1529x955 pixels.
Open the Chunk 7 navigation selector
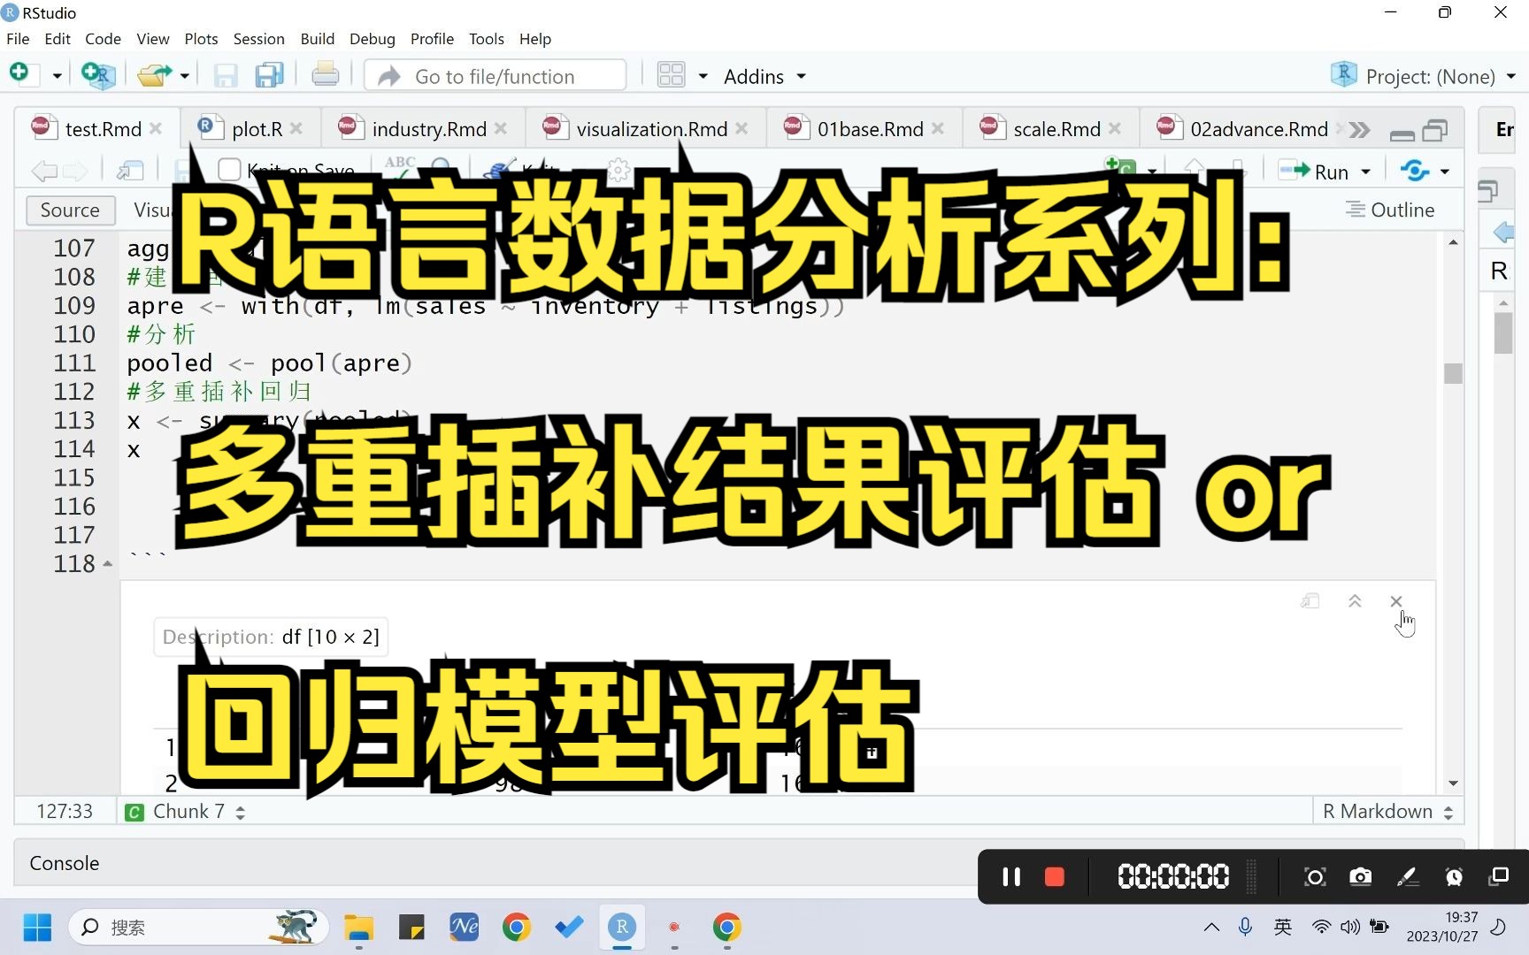(186, 812)
